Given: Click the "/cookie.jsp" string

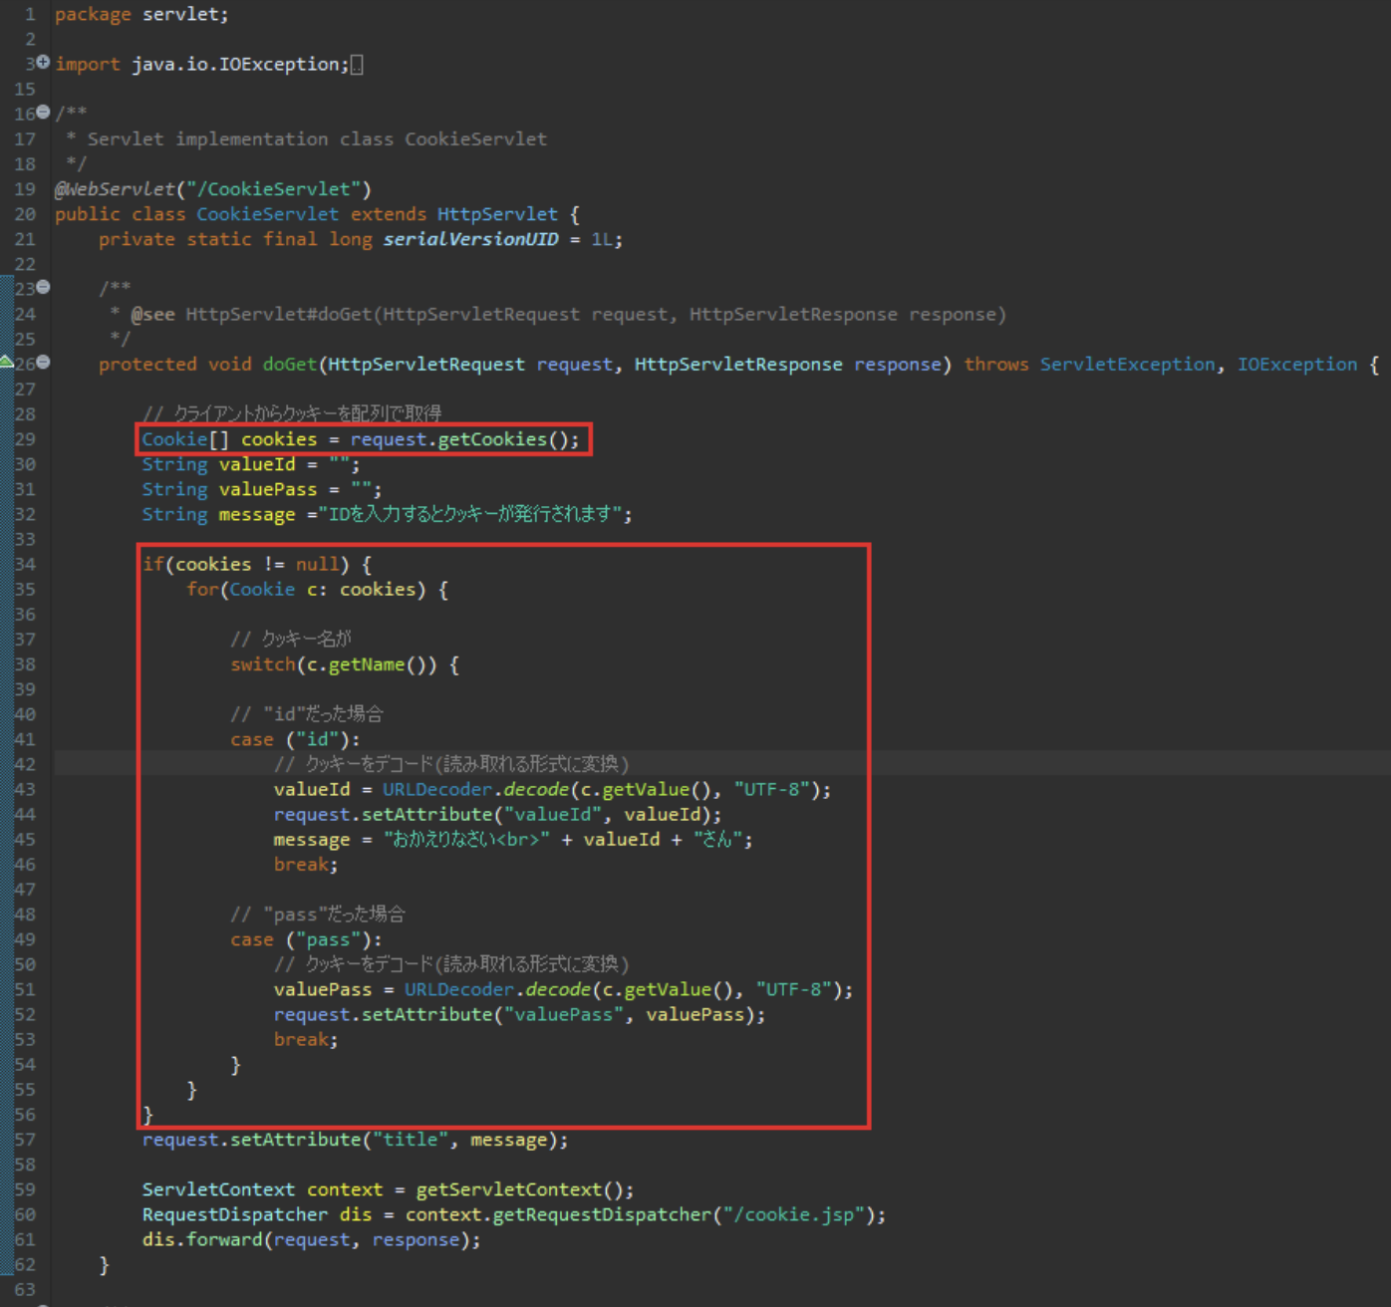Looking at the screenshot, I should [x=794, y=1215].
